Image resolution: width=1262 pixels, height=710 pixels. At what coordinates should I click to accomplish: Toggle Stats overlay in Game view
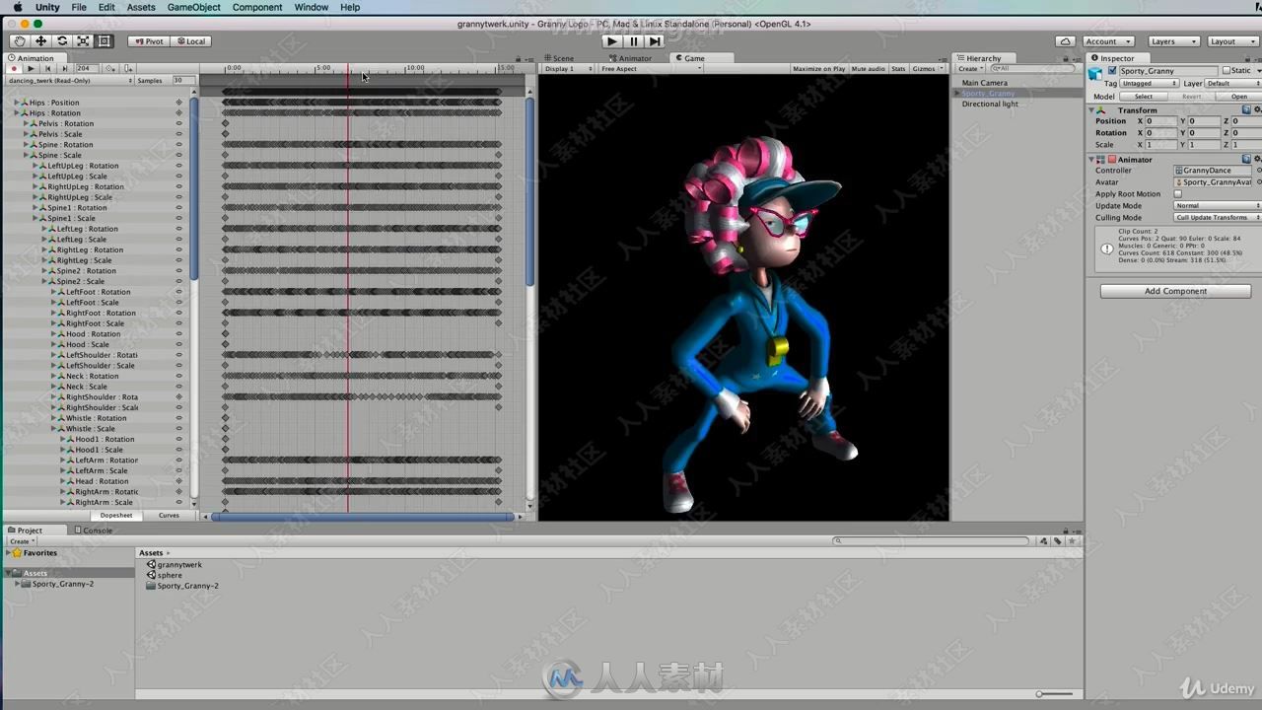(898, 69)
